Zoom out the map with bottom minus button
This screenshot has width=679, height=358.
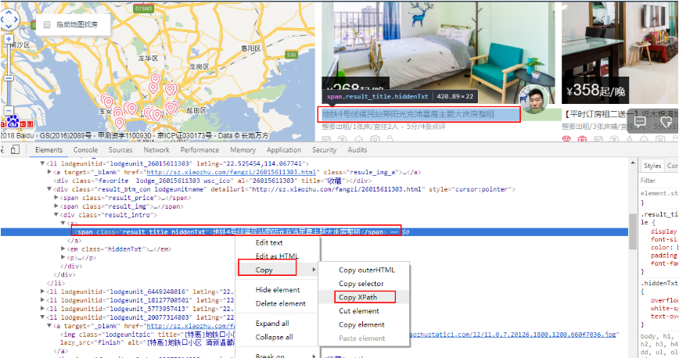pyautogui.click(x=9, y=110)
